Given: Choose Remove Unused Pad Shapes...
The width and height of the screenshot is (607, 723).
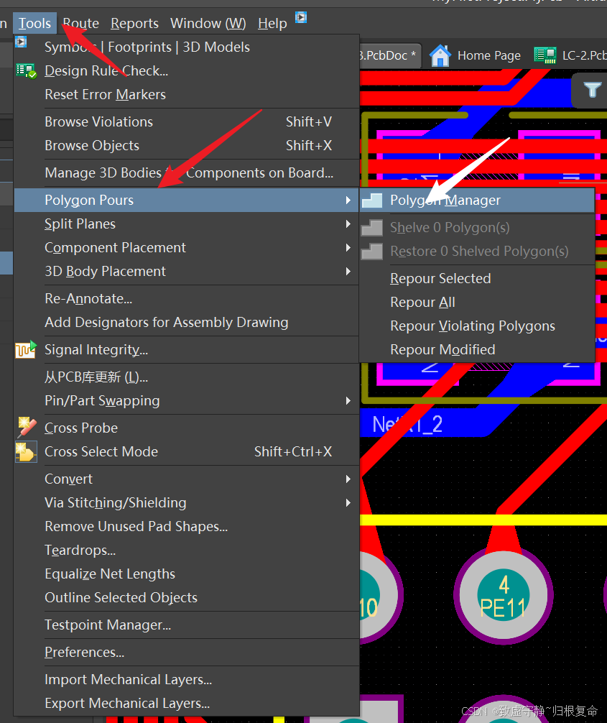Looking at the screenshot, I should coord(187,527).
